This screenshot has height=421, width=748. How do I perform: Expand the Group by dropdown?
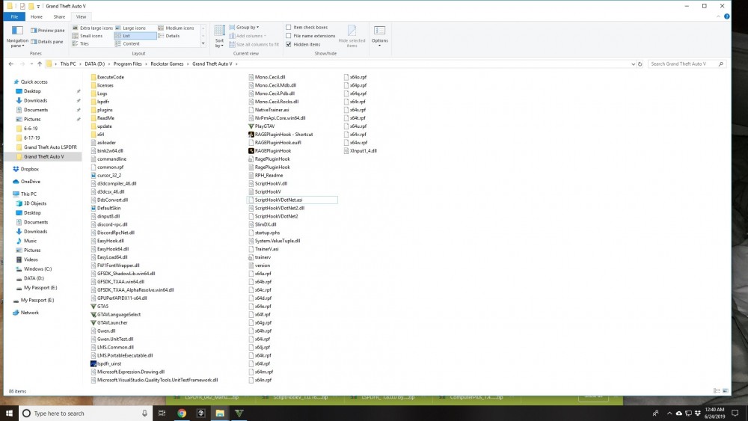(x=247, y=28)
